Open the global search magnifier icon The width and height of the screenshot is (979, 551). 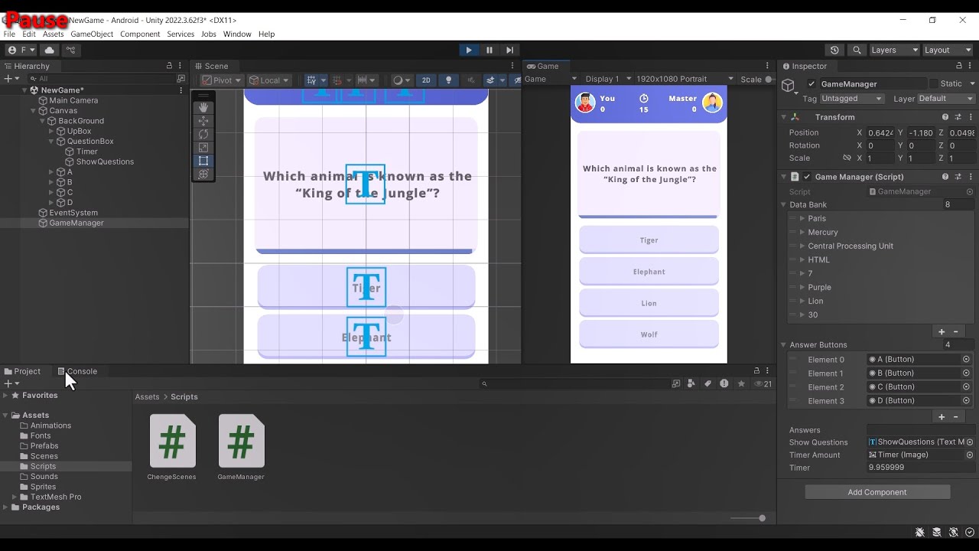[x=857, y=50]
